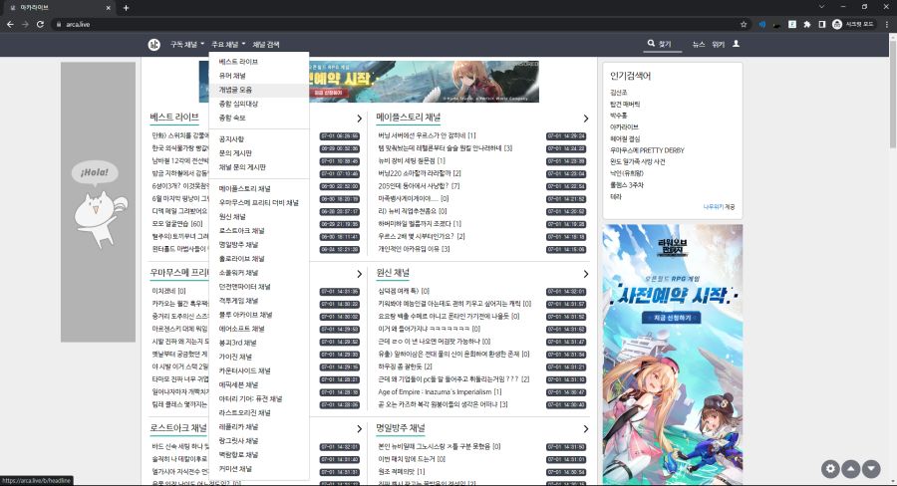Viewport: 897px width, 486px height.
Task: Open popular search term 완도 일가족 사망 사건
Action: [x=637, y=161]
